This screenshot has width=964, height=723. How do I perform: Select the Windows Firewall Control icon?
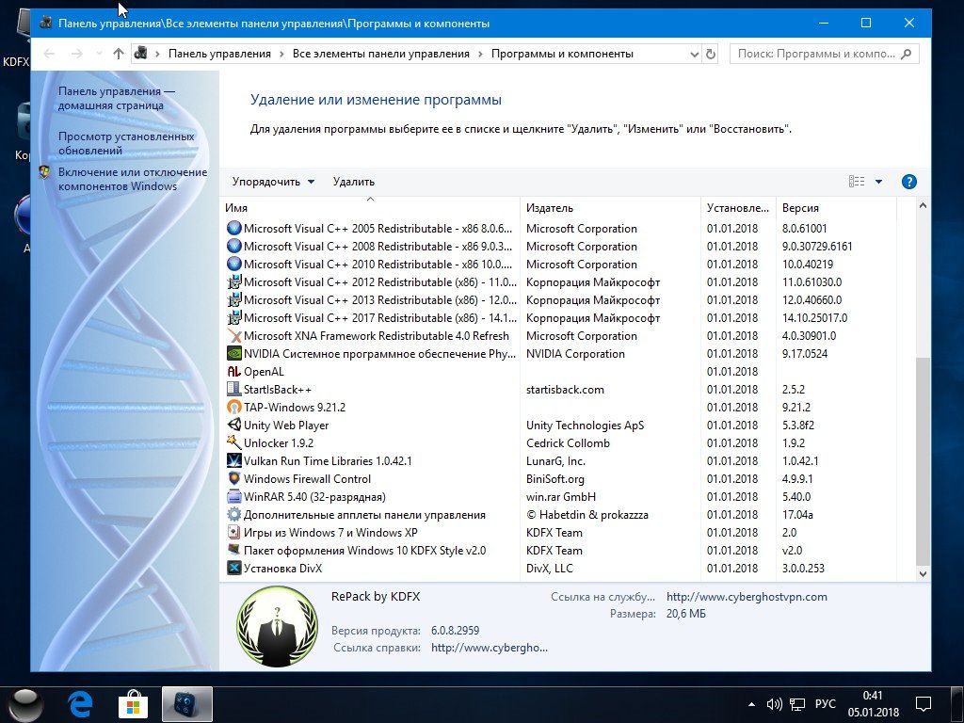point(234,479)
